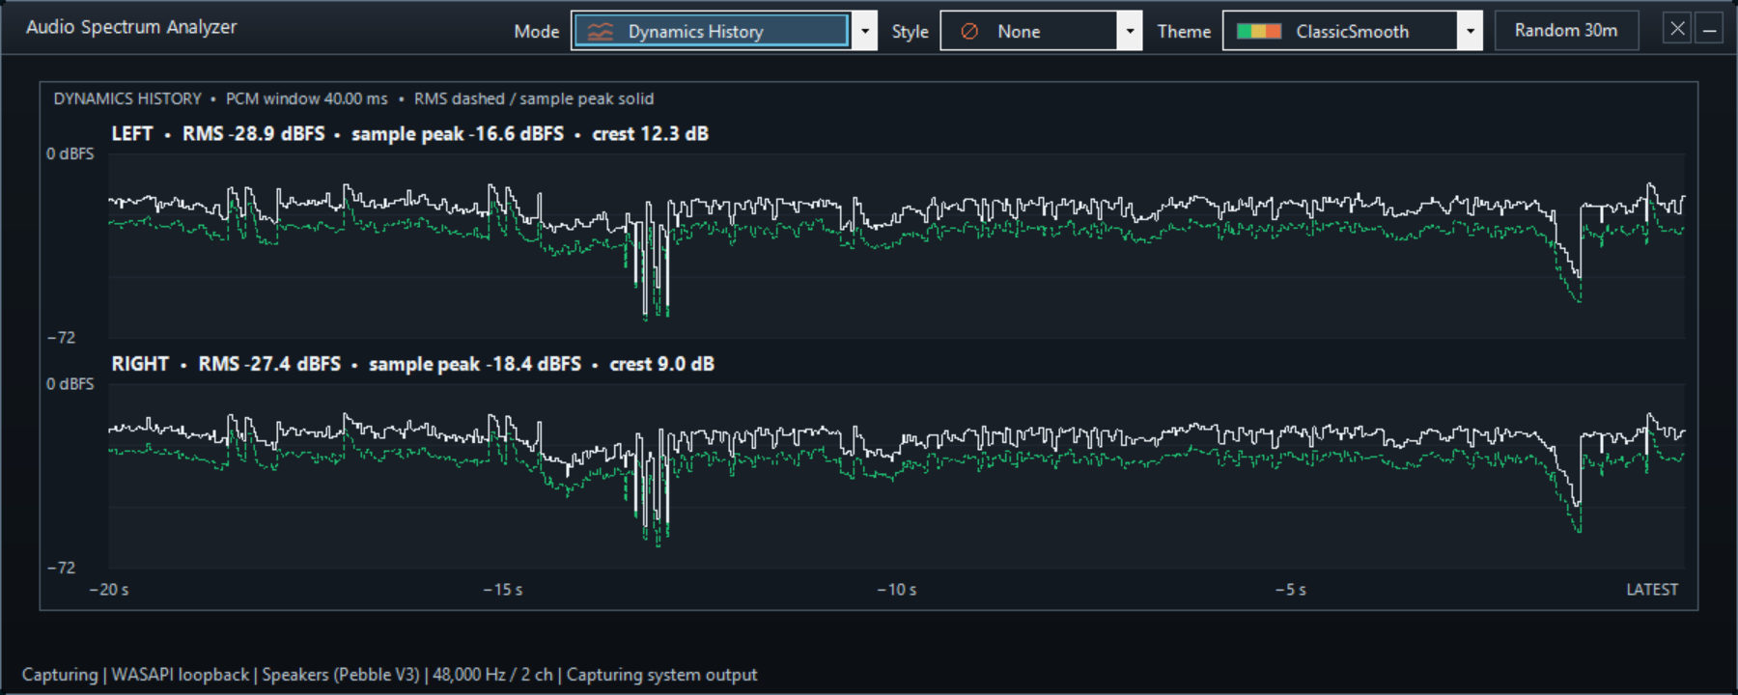Click the DYNAMICS HISTORY header label
1738x695 pixels.
[x=127, y=98]
